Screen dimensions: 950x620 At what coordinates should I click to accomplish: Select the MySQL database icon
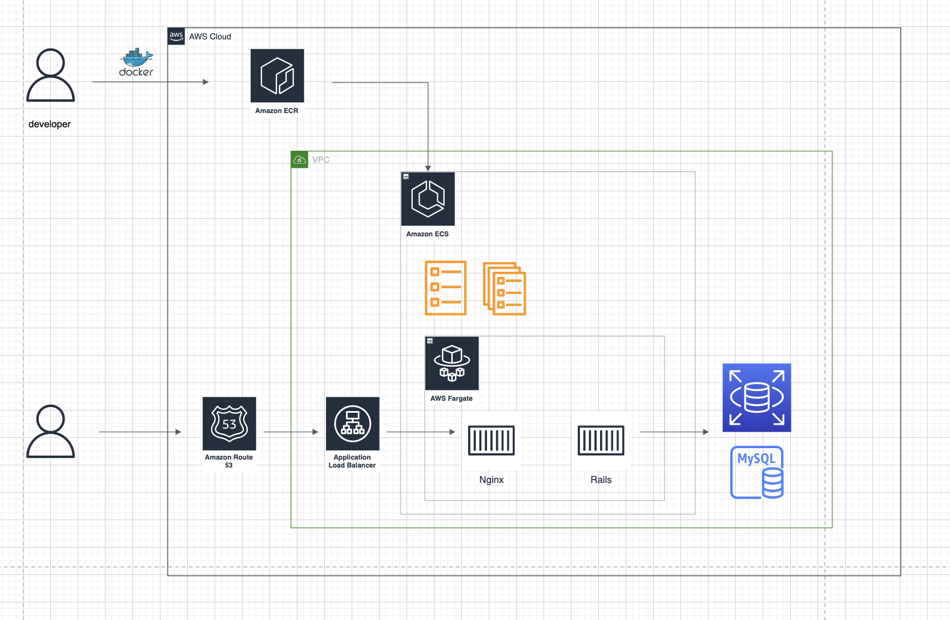tap(757, 473)
